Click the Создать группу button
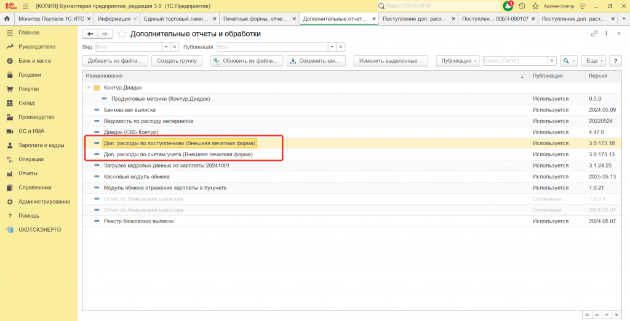Screen dimensions: 630x321 [177, 61]
